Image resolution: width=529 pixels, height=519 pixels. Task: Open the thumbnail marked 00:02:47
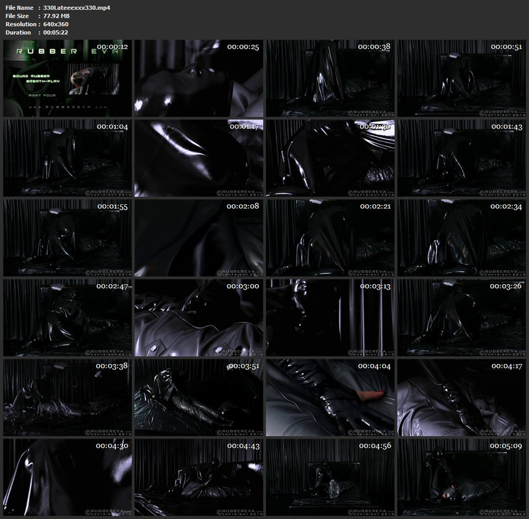pyautogui.click(x=68, y=318)
